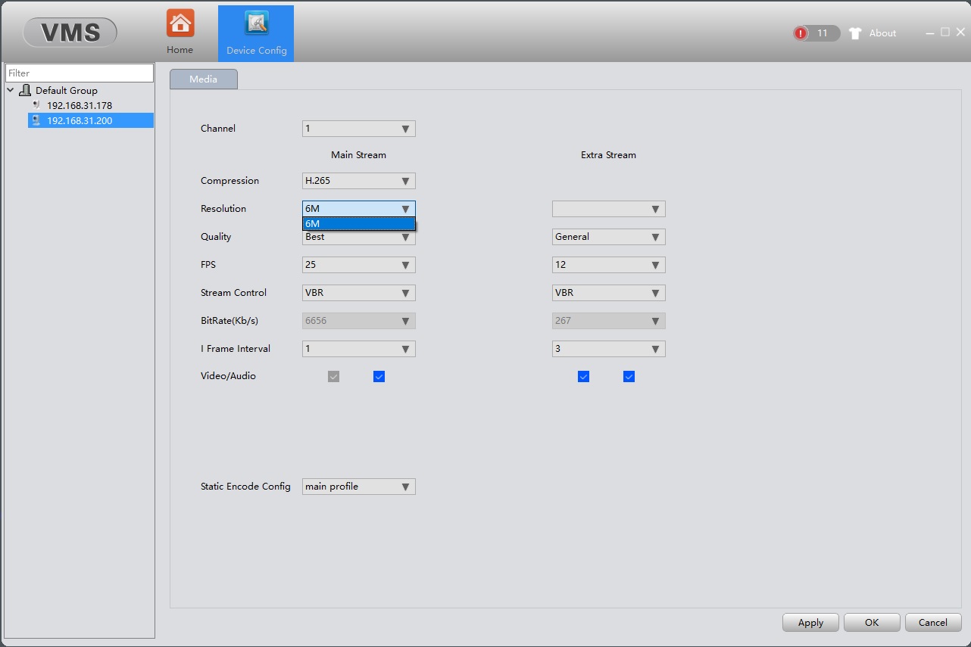Toggle Extra Stream video checkbox

click(583, 377)
